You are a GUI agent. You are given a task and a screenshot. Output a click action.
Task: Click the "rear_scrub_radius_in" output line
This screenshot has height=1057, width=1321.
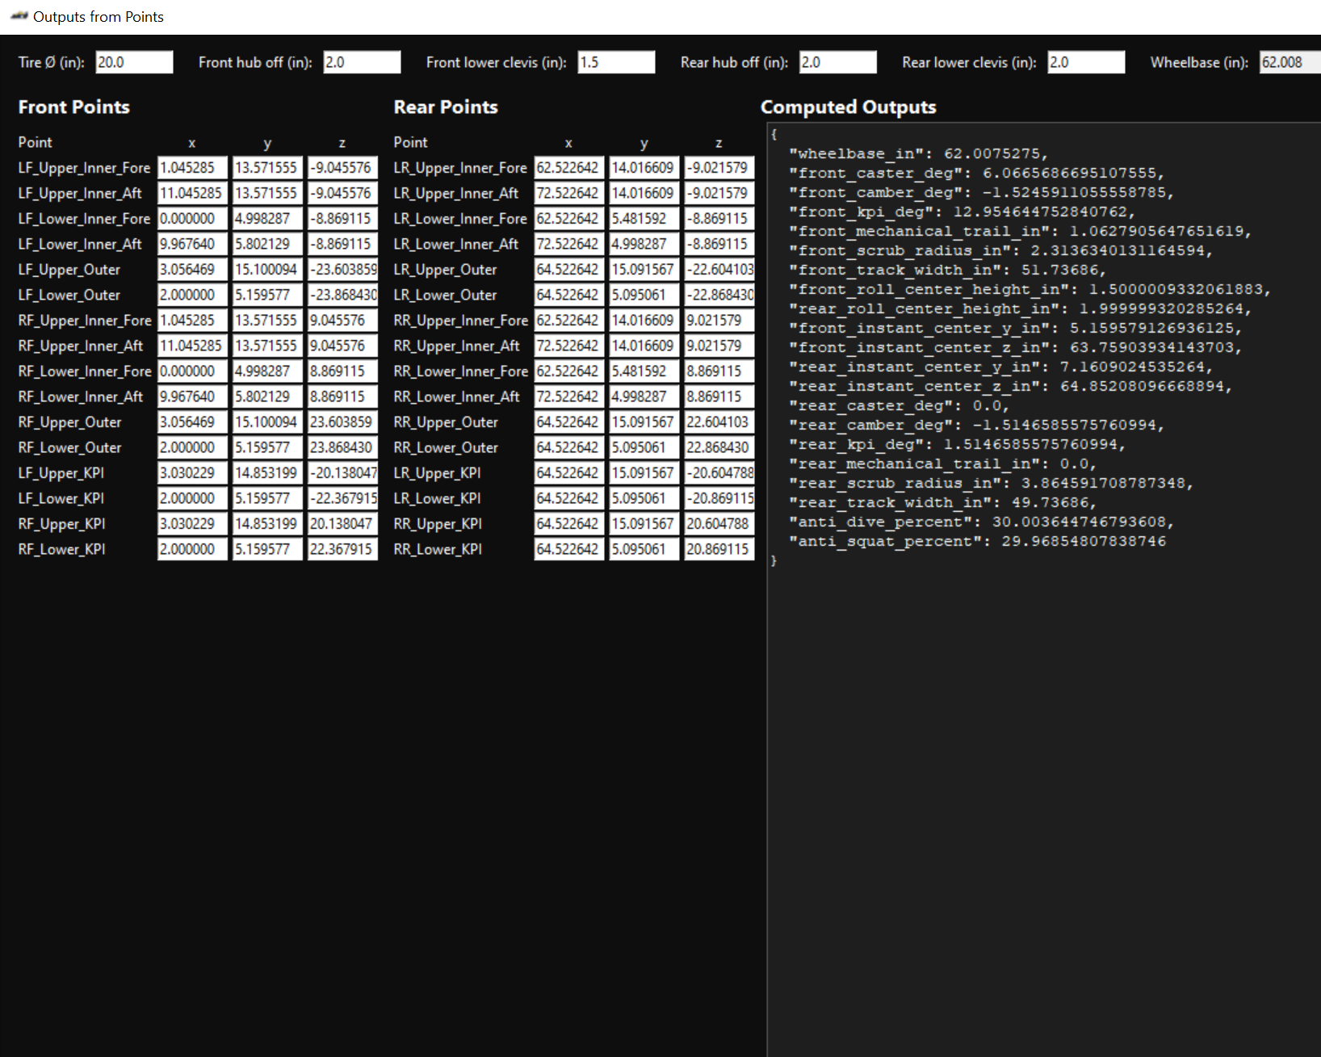992,484
